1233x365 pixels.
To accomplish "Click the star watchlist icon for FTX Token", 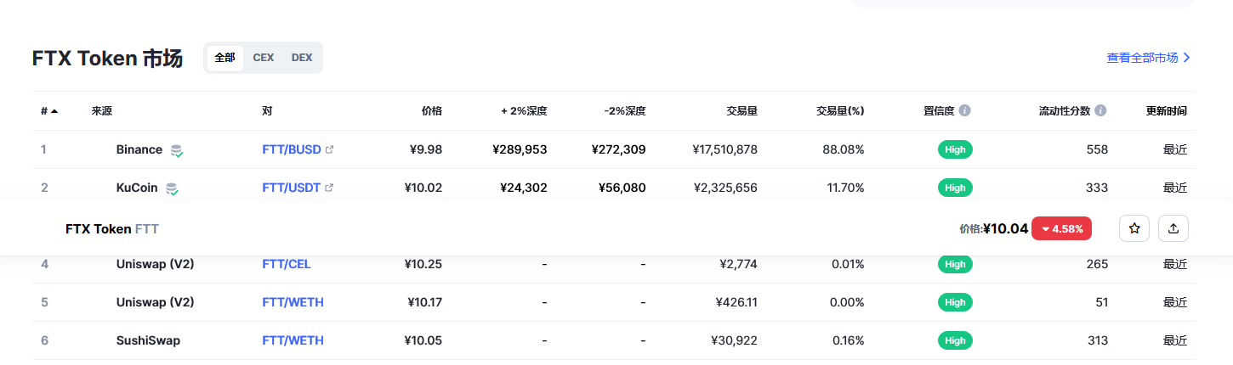I will tap(1134, 228).
